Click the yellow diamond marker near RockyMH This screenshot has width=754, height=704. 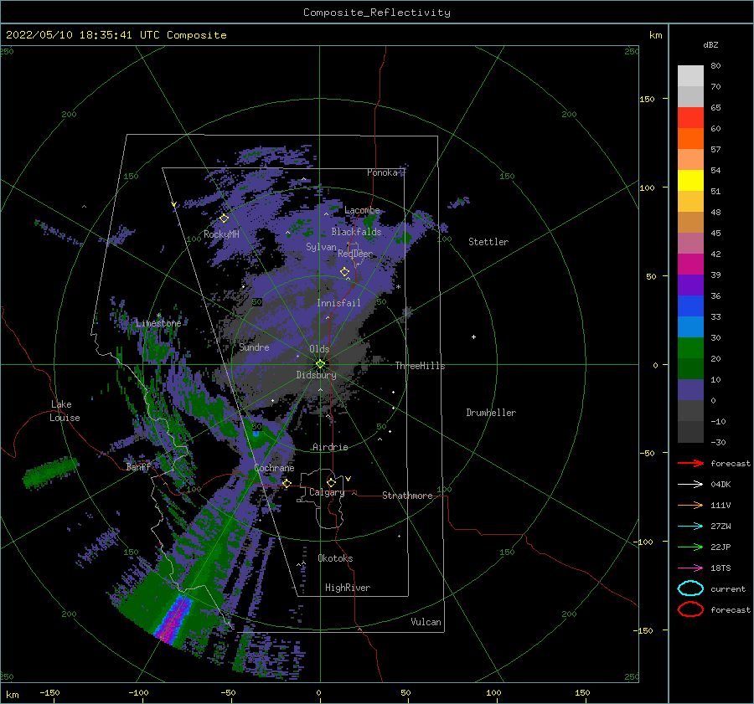point(224,218)
